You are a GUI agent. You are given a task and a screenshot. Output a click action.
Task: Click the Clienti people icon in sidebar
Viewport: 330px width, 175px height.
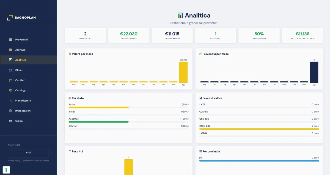10,70
